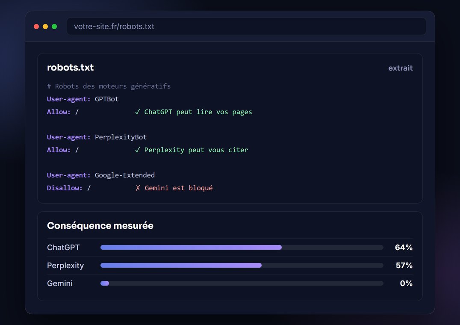The height and width of the screenshot is (325, 460).
Task: Click the 'GPTBot' user-agent value
Action: pyautogui.click(x=107, y=99)
